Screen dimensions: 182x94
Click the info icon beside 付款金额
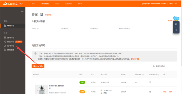(x=97, y=29)
